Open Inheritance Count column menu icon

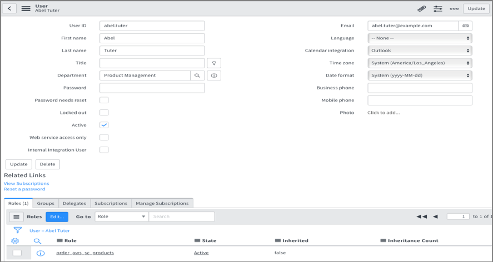click(383, 240)
